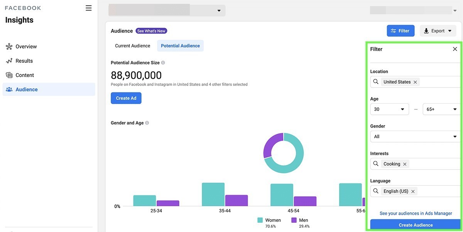Click the Create Audience button
The image size is (463, 232).
(x=416, y=225)
